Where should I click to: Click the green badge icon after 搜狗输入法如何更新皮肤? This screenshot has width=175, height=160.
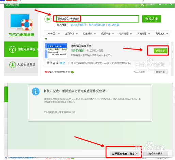tap(73, 72)
